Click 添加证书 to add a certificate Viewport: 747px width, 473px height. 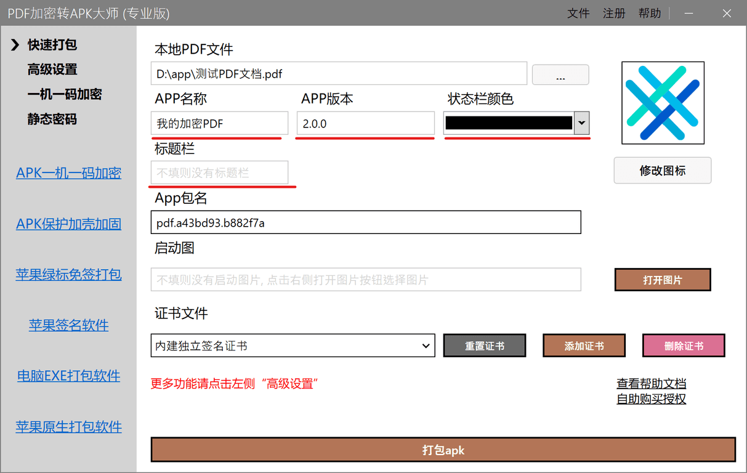(x=584, y=346)
